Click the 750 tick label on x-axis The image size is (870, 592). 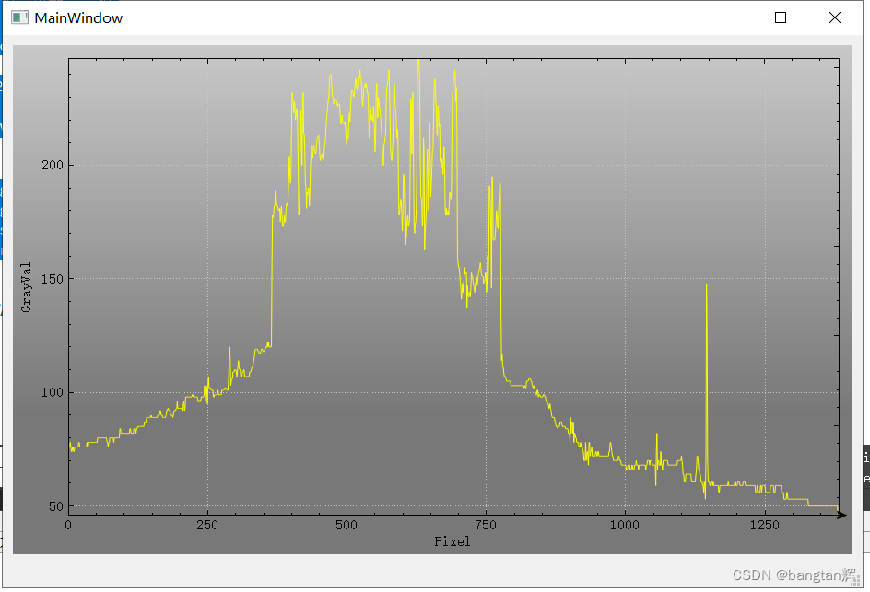coord(486,525)
